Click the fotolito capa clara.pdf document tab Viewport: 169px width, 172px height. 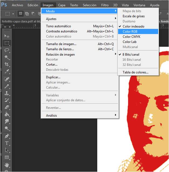click(x=19, y=21)
